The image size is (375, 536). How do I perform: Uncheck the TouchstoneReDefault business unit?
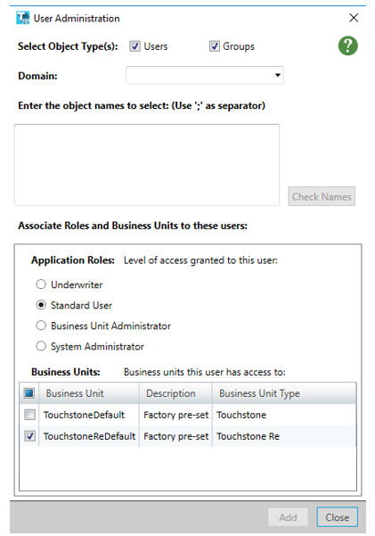(29, 436)
